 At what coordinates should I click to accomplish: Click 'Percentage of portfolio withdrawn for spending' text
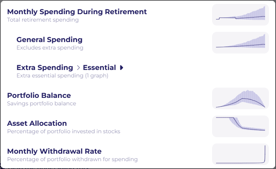tap(72, 160)
